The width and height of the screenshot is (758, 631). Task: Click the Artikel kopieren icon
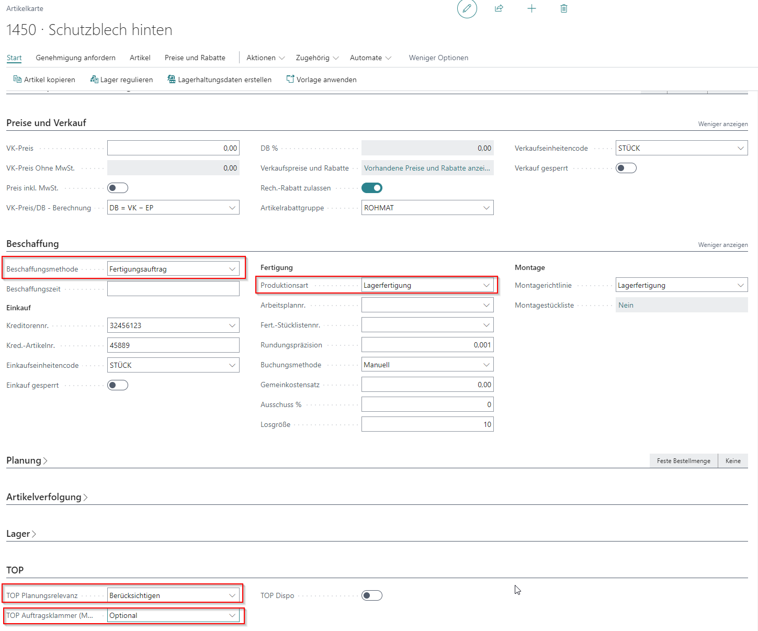point(17,80)
